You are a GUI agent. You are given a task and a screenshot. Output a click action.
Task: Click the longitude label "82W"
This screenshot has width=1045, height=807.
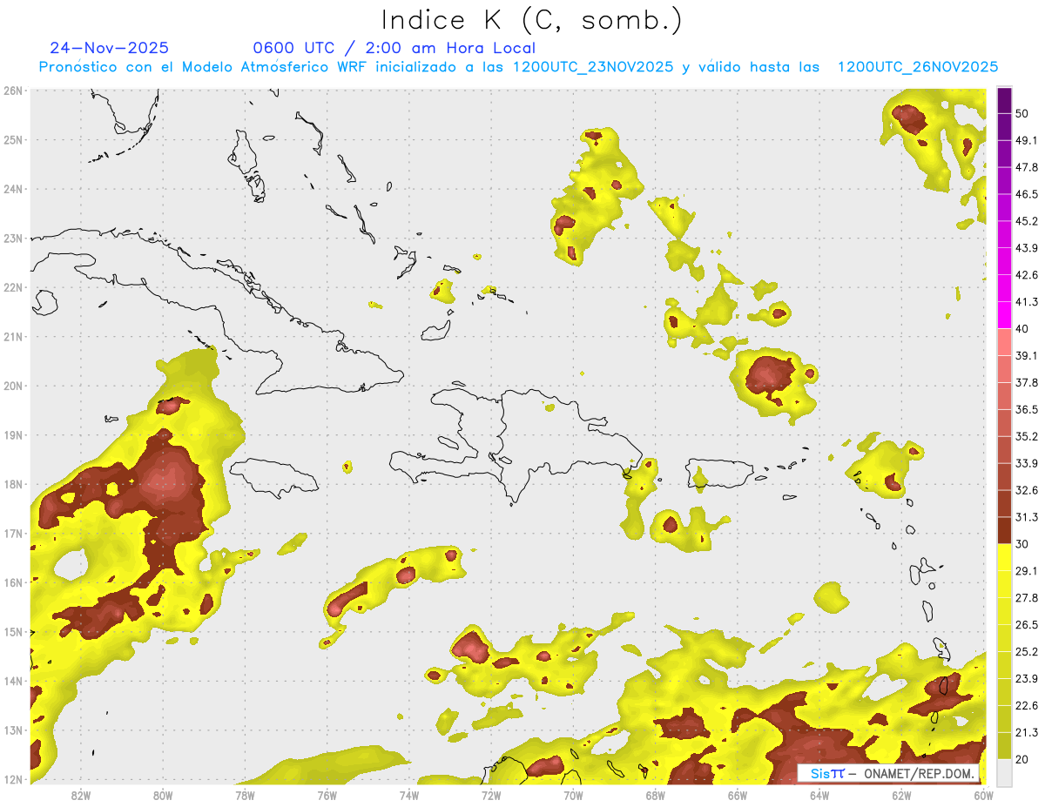click(81, 795)
